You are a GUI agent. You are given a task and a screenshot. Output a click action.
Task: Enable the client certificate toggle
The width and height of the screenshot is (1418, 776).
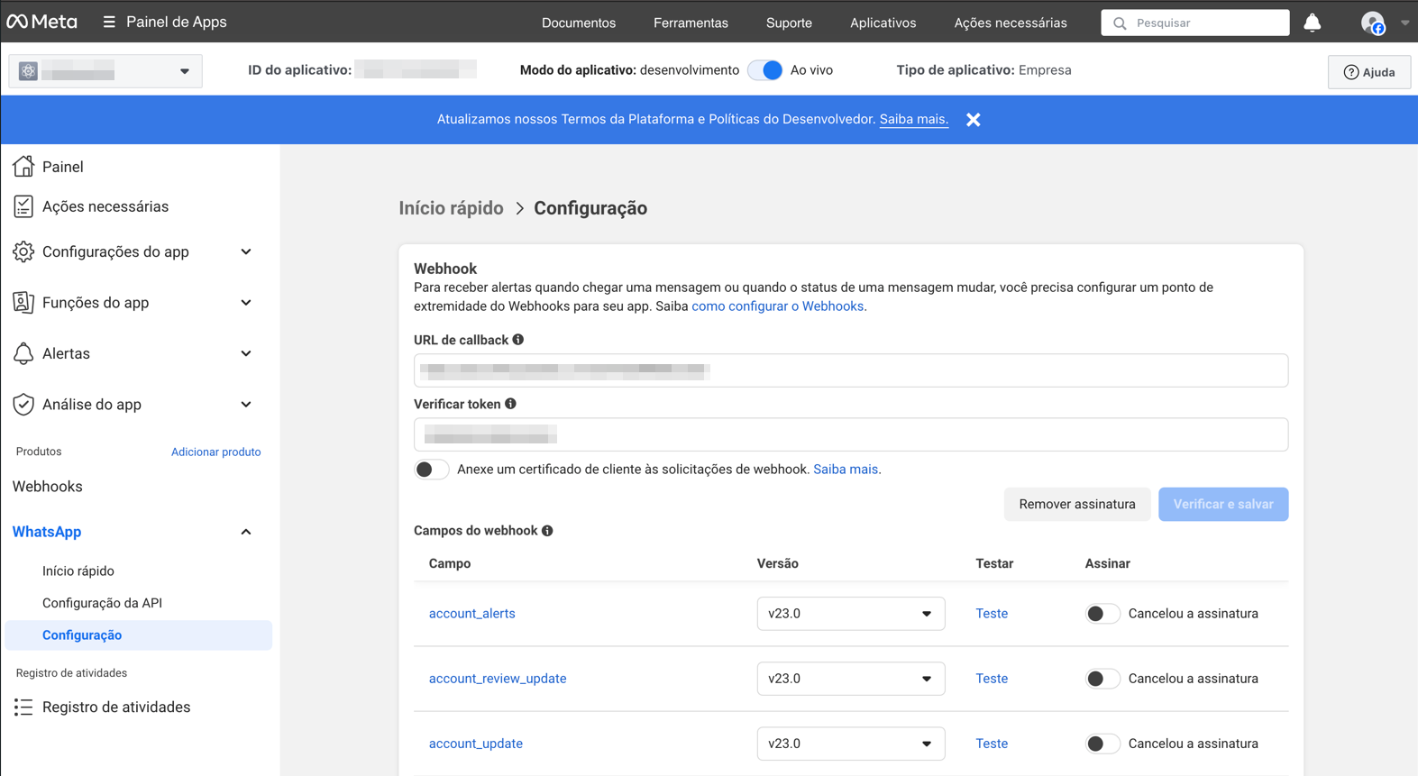coord(431,470)
